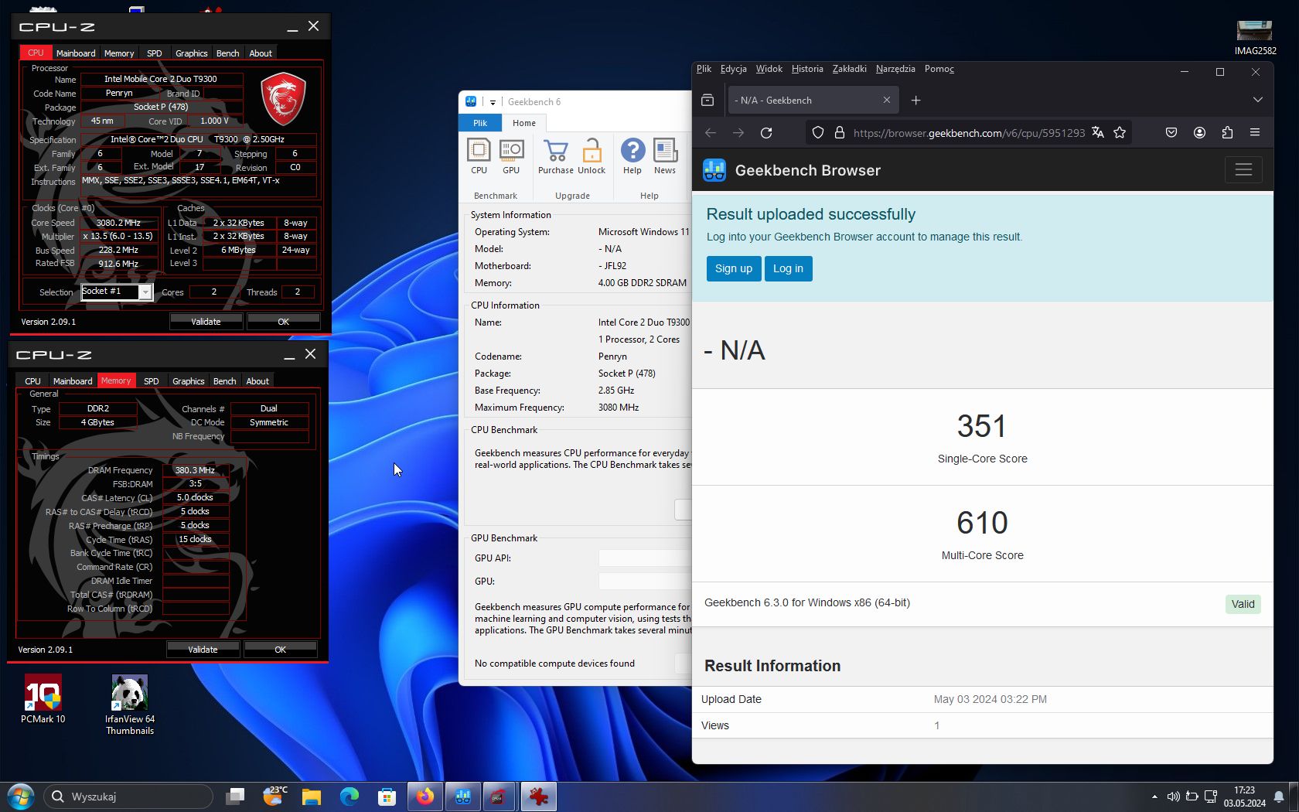Open the Narzędzia menu in Firefox
This screenshot has height=812, width=1299.
(895, 69)
